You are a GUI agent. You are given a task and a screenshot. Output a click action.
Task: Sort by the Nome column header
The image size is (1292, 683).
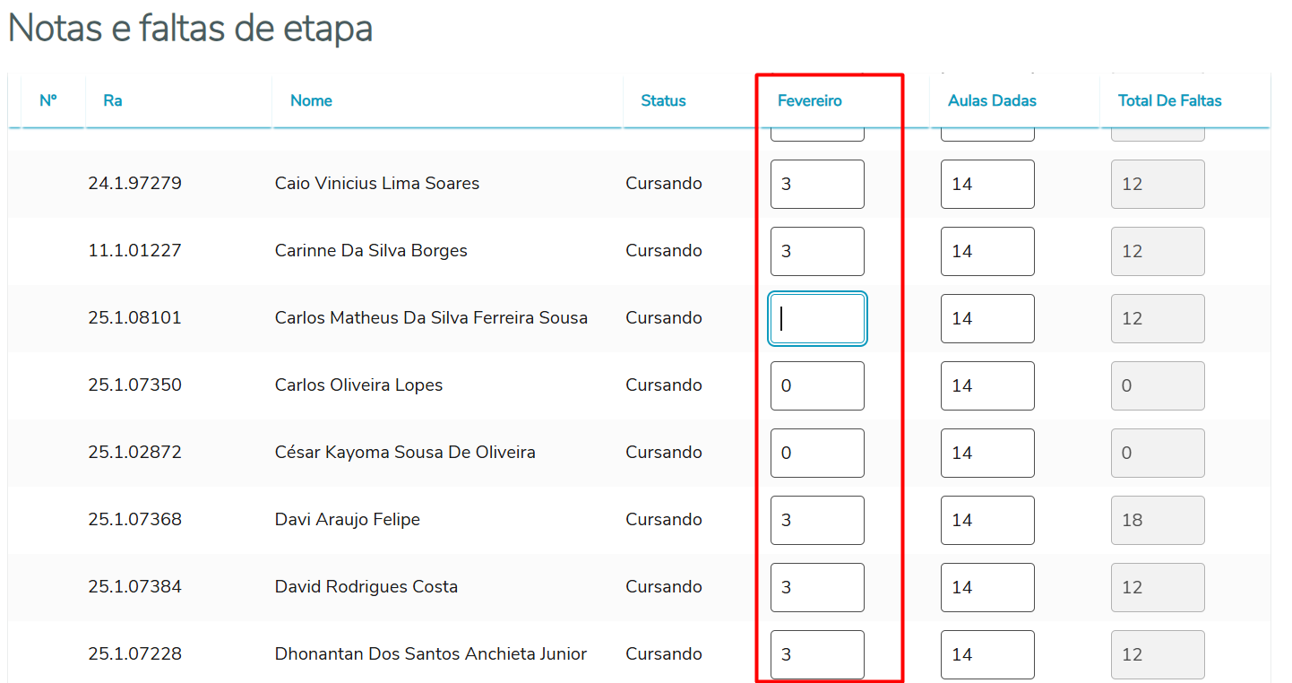tap(311, 100)
